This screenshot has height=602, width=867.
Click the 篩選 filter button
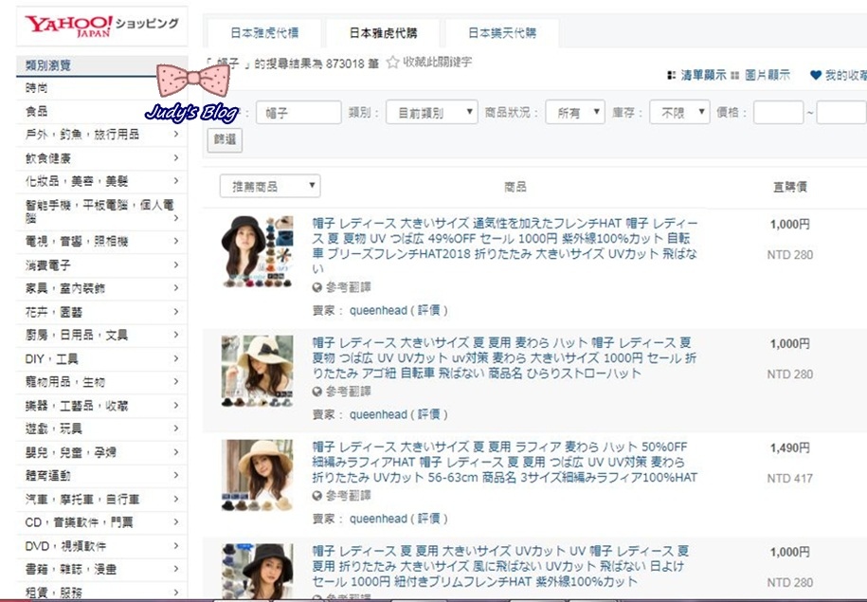click(x=226, y=140)
